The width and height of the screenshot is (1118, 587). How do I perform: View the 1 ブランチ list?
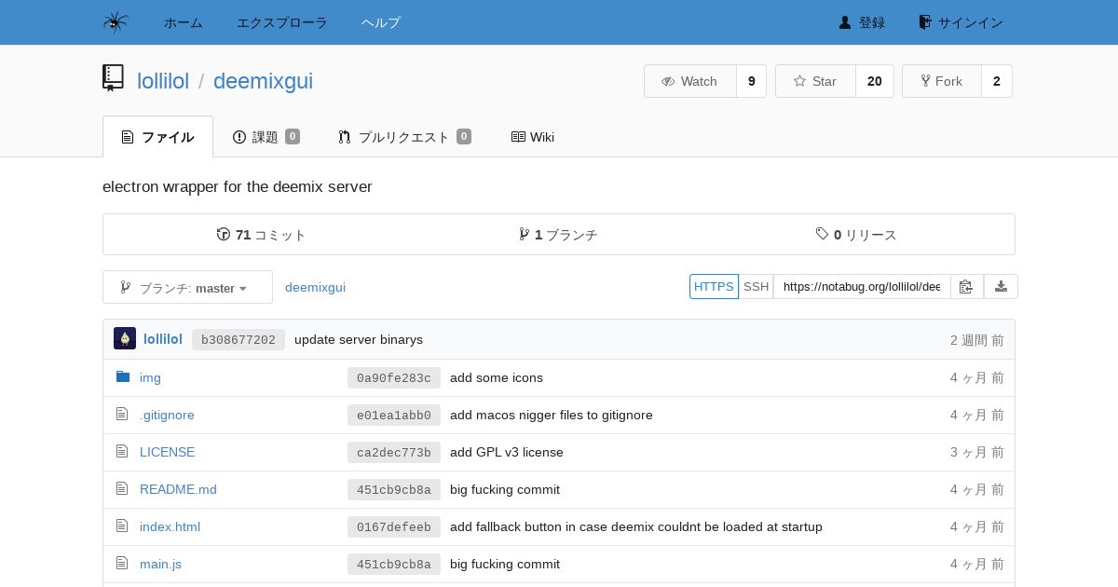pos(558,235)
